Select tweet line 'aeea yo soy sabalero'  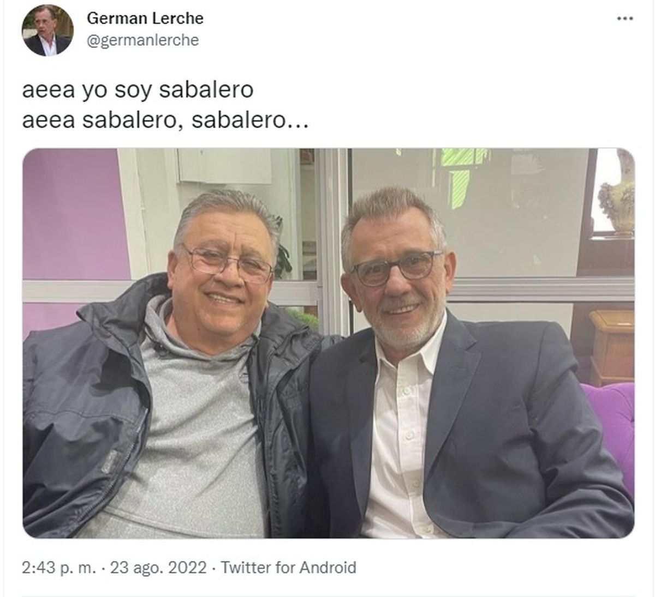[x=138, y=91]
